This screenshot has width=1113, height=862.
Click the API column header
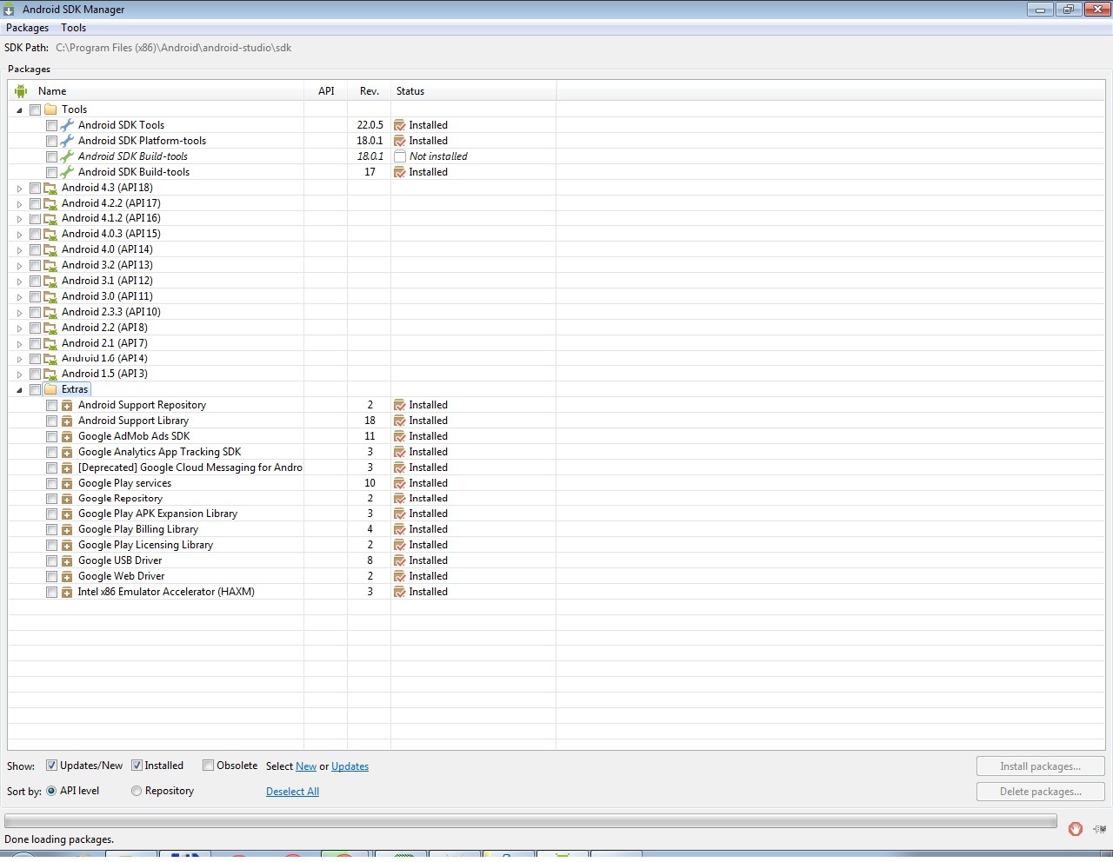point(326,91)
